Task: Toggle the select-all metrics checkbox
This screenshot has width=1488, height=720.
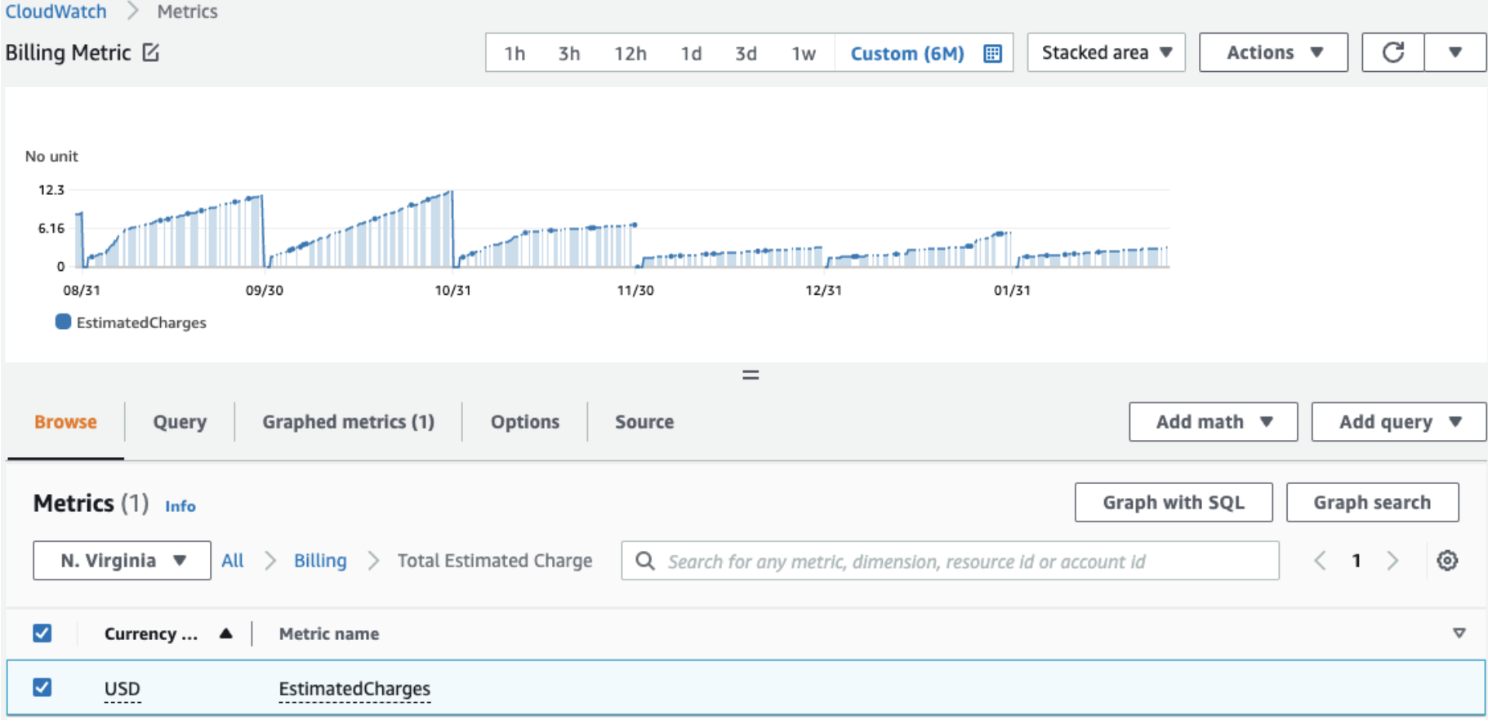Action: pos(42,633)
